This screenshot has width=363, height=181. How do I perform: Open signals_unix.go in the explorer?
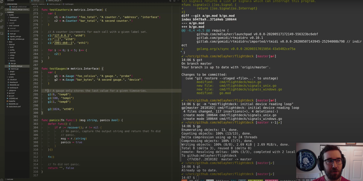(x=15, y=36)
